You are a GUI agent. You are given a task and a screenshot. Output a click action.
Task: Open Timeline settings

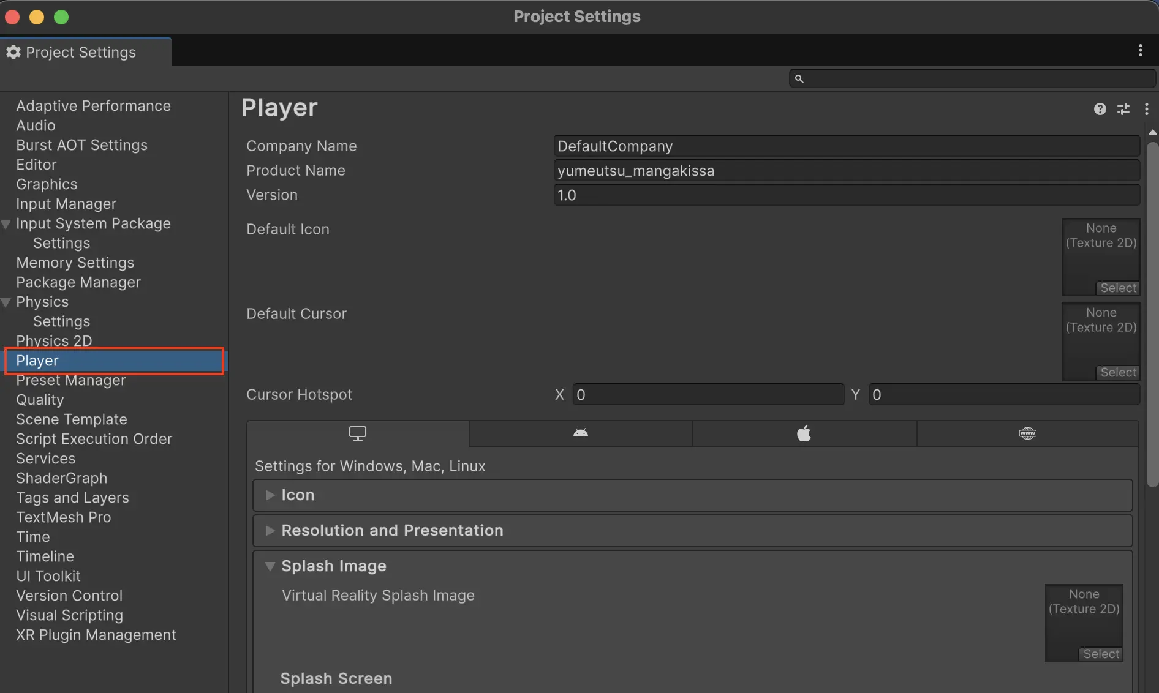point(45,556)
